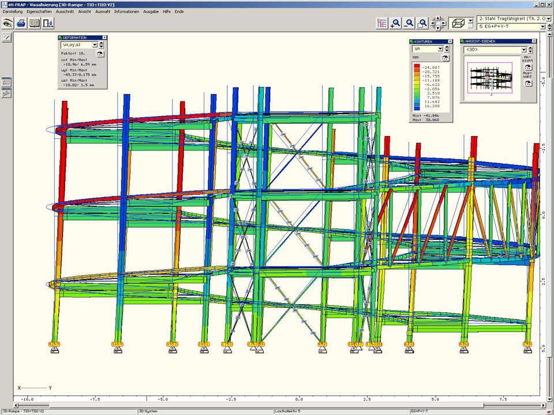Click the horizontal scrollbar at the bottom
The height and width of the screenshot is (415, 554).
(277, 404)
